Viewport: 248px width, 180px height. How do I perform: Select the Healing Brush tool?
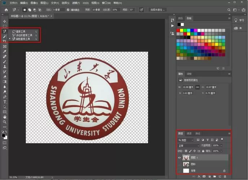click(x=5, y=57)
